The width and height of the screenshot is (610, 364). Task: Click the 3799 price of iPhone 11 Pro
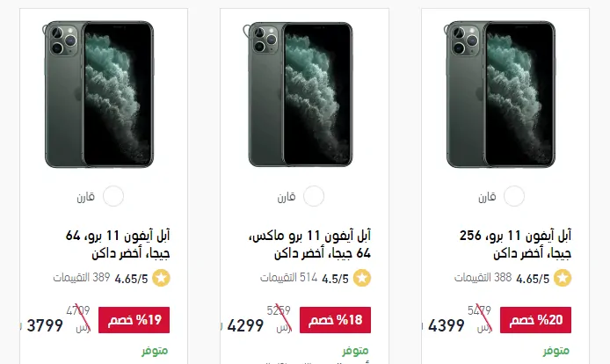(x=45, y=325)
